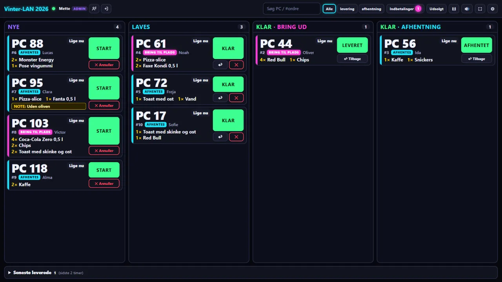
Task: Mark PC 17 as Klar
Action: click(x=228, y=120)
